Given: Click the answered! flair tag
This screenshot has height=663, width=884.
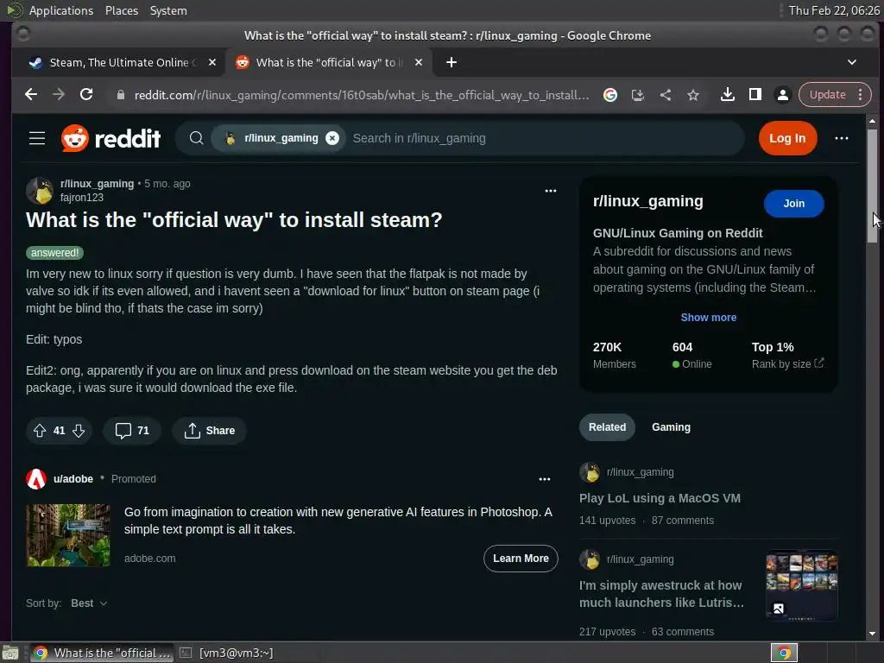Looking at the screenshot, I should pyautogui.click(x=54, y=253).
